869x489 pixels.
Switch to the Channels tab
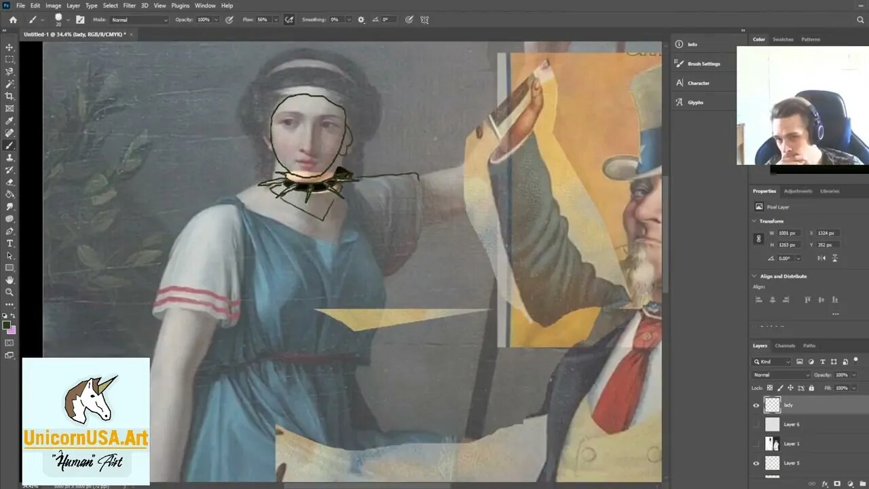(x=785, y=346)
